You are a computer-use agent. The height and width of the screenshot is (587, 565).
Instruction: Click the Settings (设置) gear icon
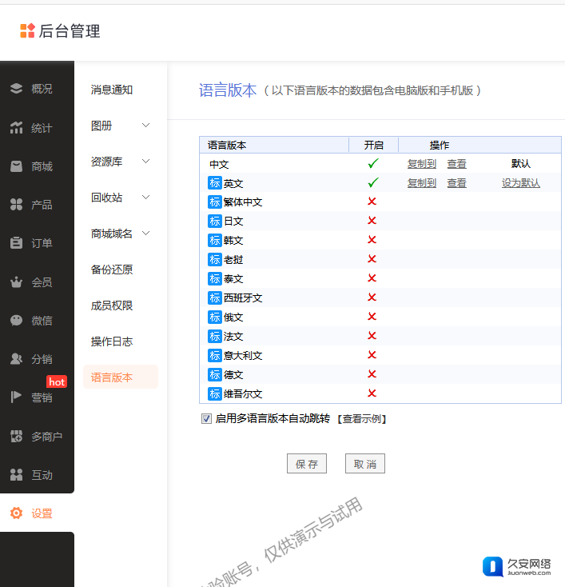point(16,513)
